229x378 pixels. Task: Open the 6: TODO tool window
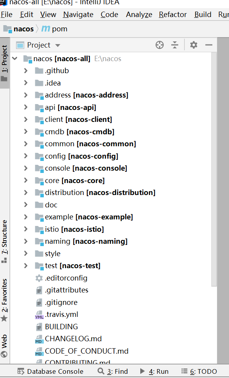[199, 371]
